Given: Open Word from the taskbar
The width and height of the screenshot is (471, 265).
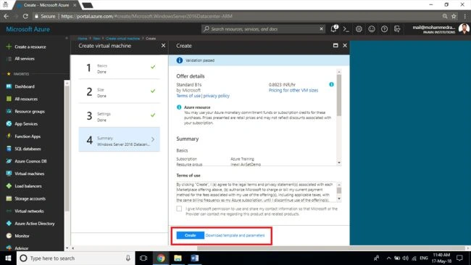Looking at the screenshot, I should click(x=195, y=258).
